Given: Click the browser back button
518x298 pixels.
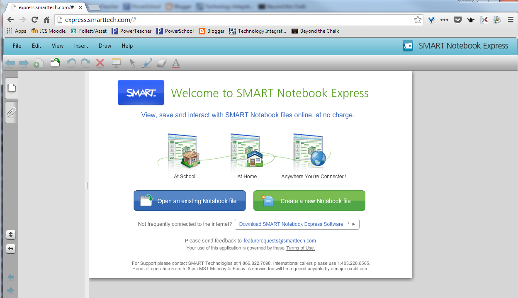Looking at the screenshot, I should [x=10, y=19].
